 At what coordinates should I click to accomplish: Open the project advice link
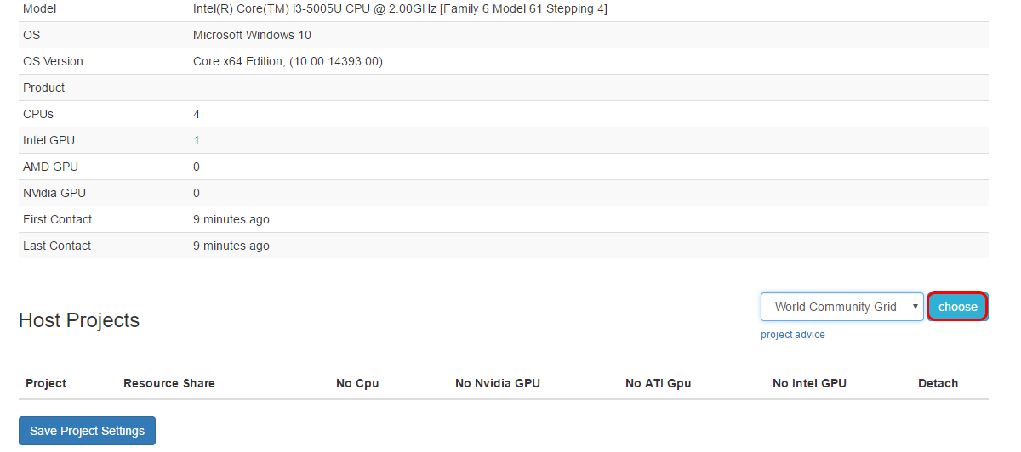click(x=792, y=335)
